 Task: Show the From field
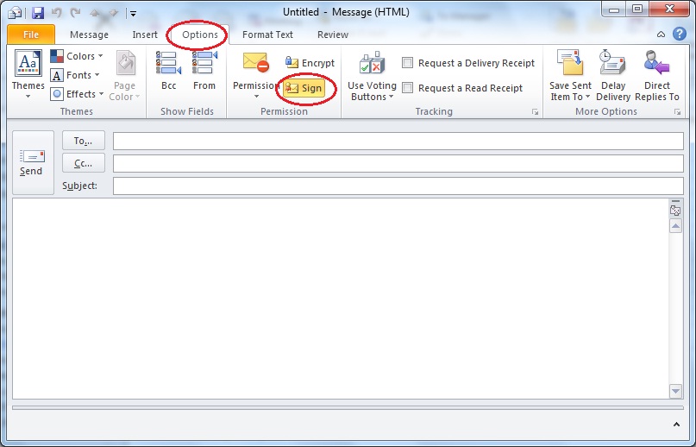(x=204, y=72)
